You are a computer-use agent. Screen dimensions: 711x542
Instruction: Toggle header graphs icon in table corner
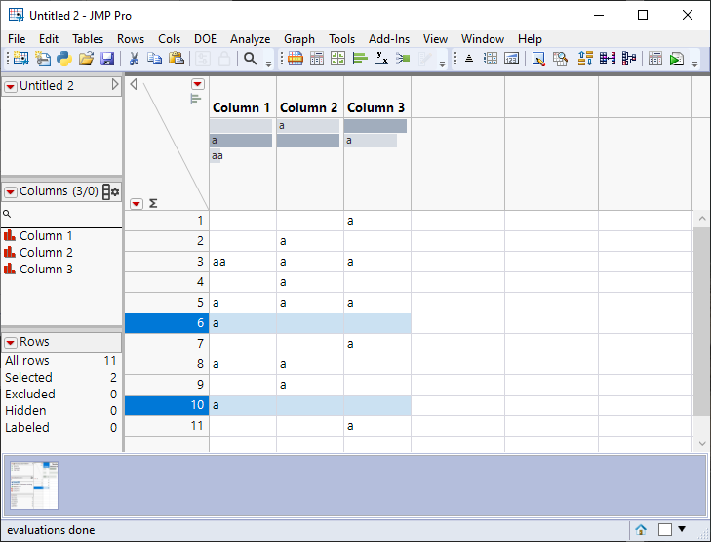pyautogui.click(x=195, y=99)
